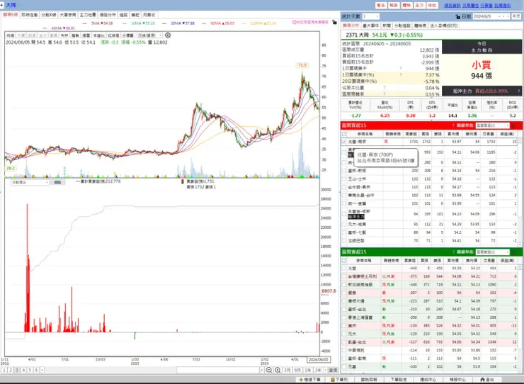
Task: Toggle the lock icon above the chart's right corner
Action: (x=334, y=22)
